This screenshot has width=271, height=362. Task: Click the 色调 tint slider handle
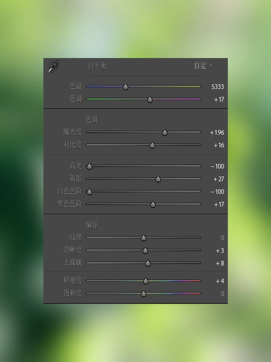pyautogui.click(x=150, y=99)
